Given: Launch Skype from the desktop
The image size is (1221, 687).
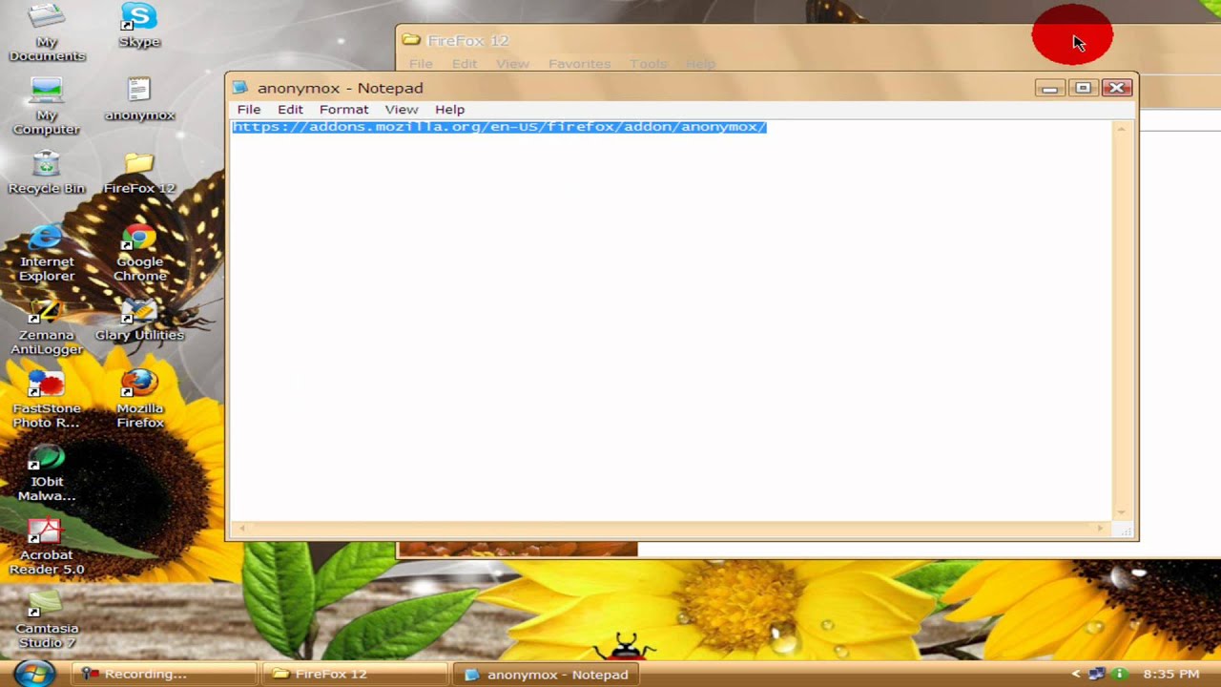Looking at the screenshot, I should click(139, 26).
